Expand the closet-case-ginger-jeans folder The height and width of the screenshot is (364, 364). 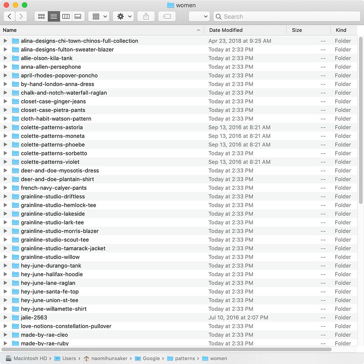(5, 101)
